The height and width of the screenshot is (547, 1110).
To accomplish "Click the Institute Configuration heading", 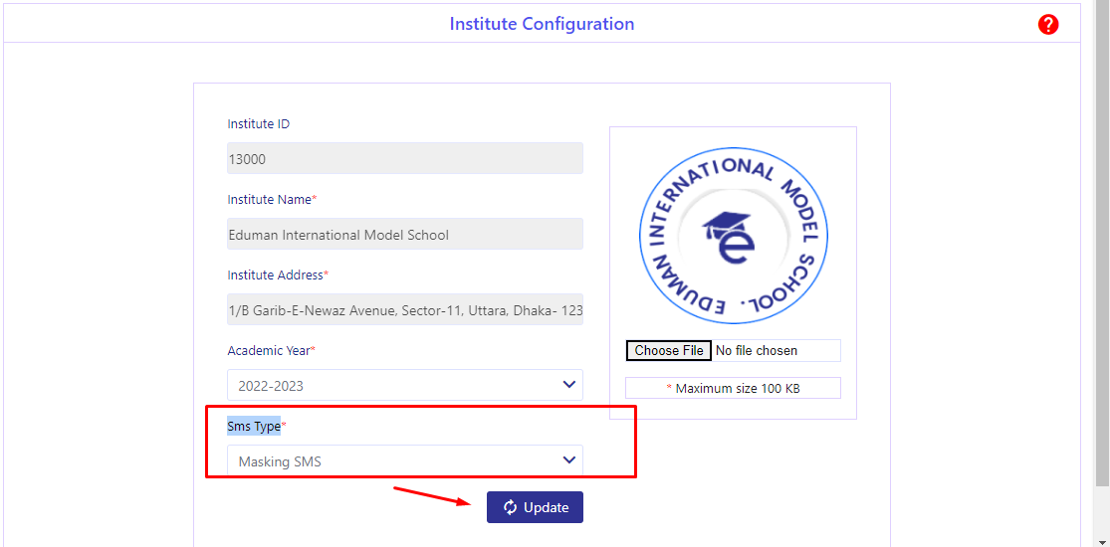I will [542, 24].
